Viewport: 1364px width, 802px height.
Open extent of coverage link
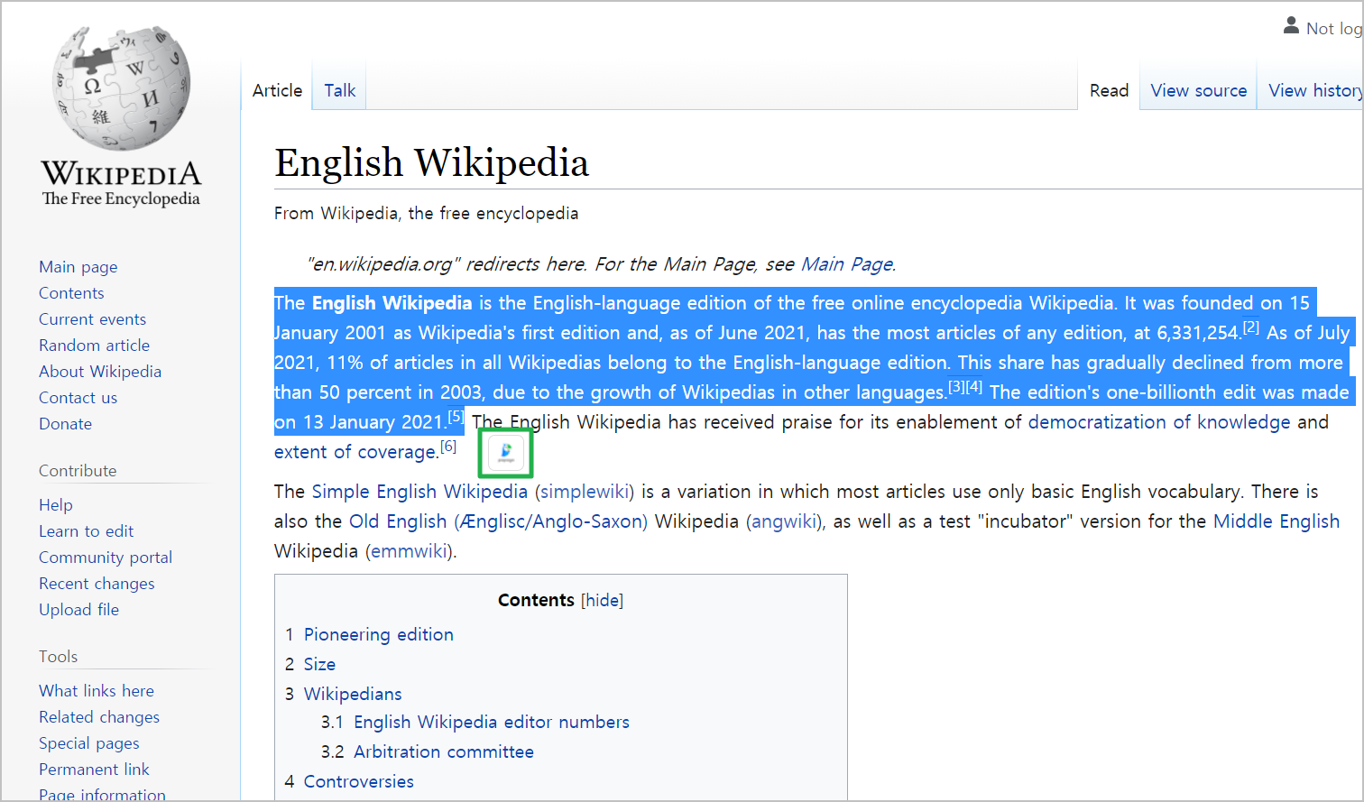pos(355,452)
